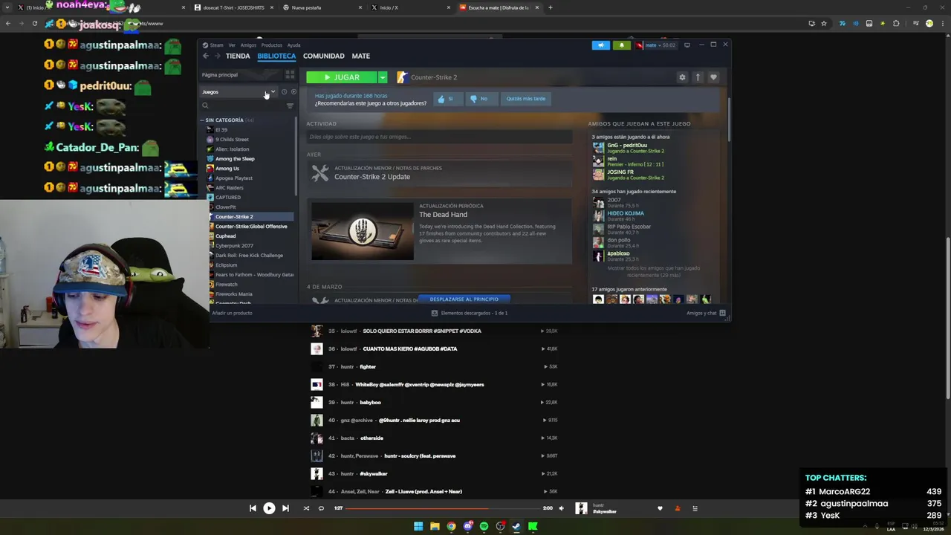Skip to next track in player
Image resolution: width=951 pixels, height=535 pixels.
[285, 508]
